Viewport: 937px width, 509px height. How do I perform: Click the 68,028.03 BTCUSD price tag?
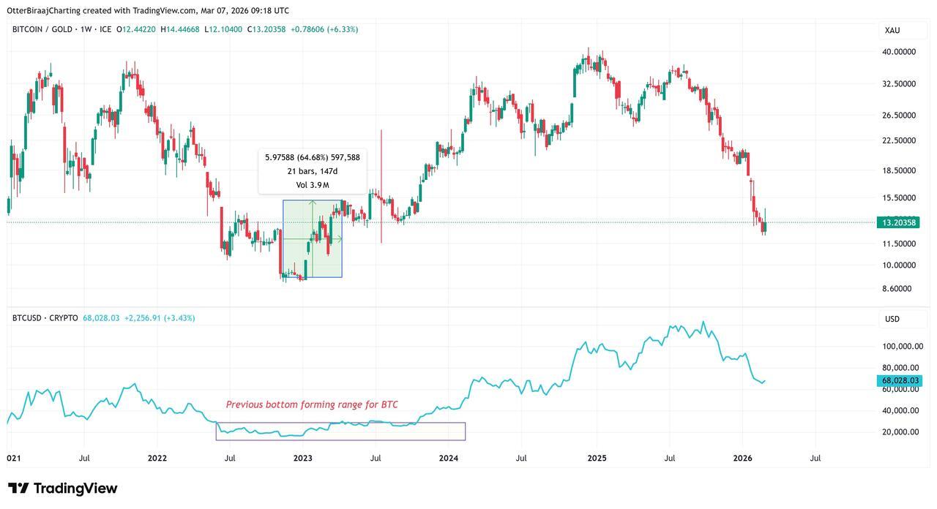coord(897,380)
